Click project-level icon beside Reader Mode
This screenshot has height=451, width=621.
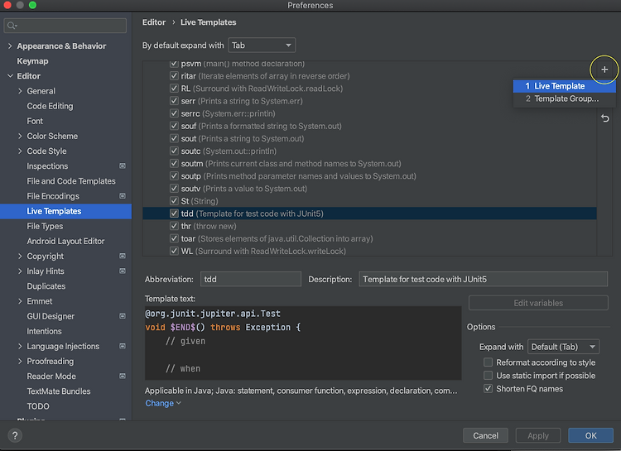pos(123,377)
